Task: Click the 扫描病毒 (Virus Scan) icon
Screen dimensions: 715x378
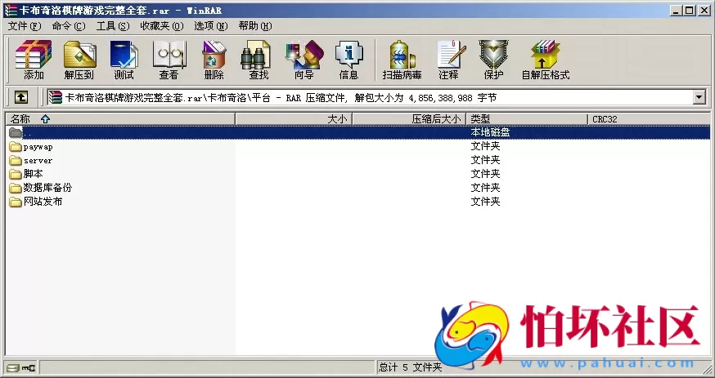Action: tap(402, 60)
